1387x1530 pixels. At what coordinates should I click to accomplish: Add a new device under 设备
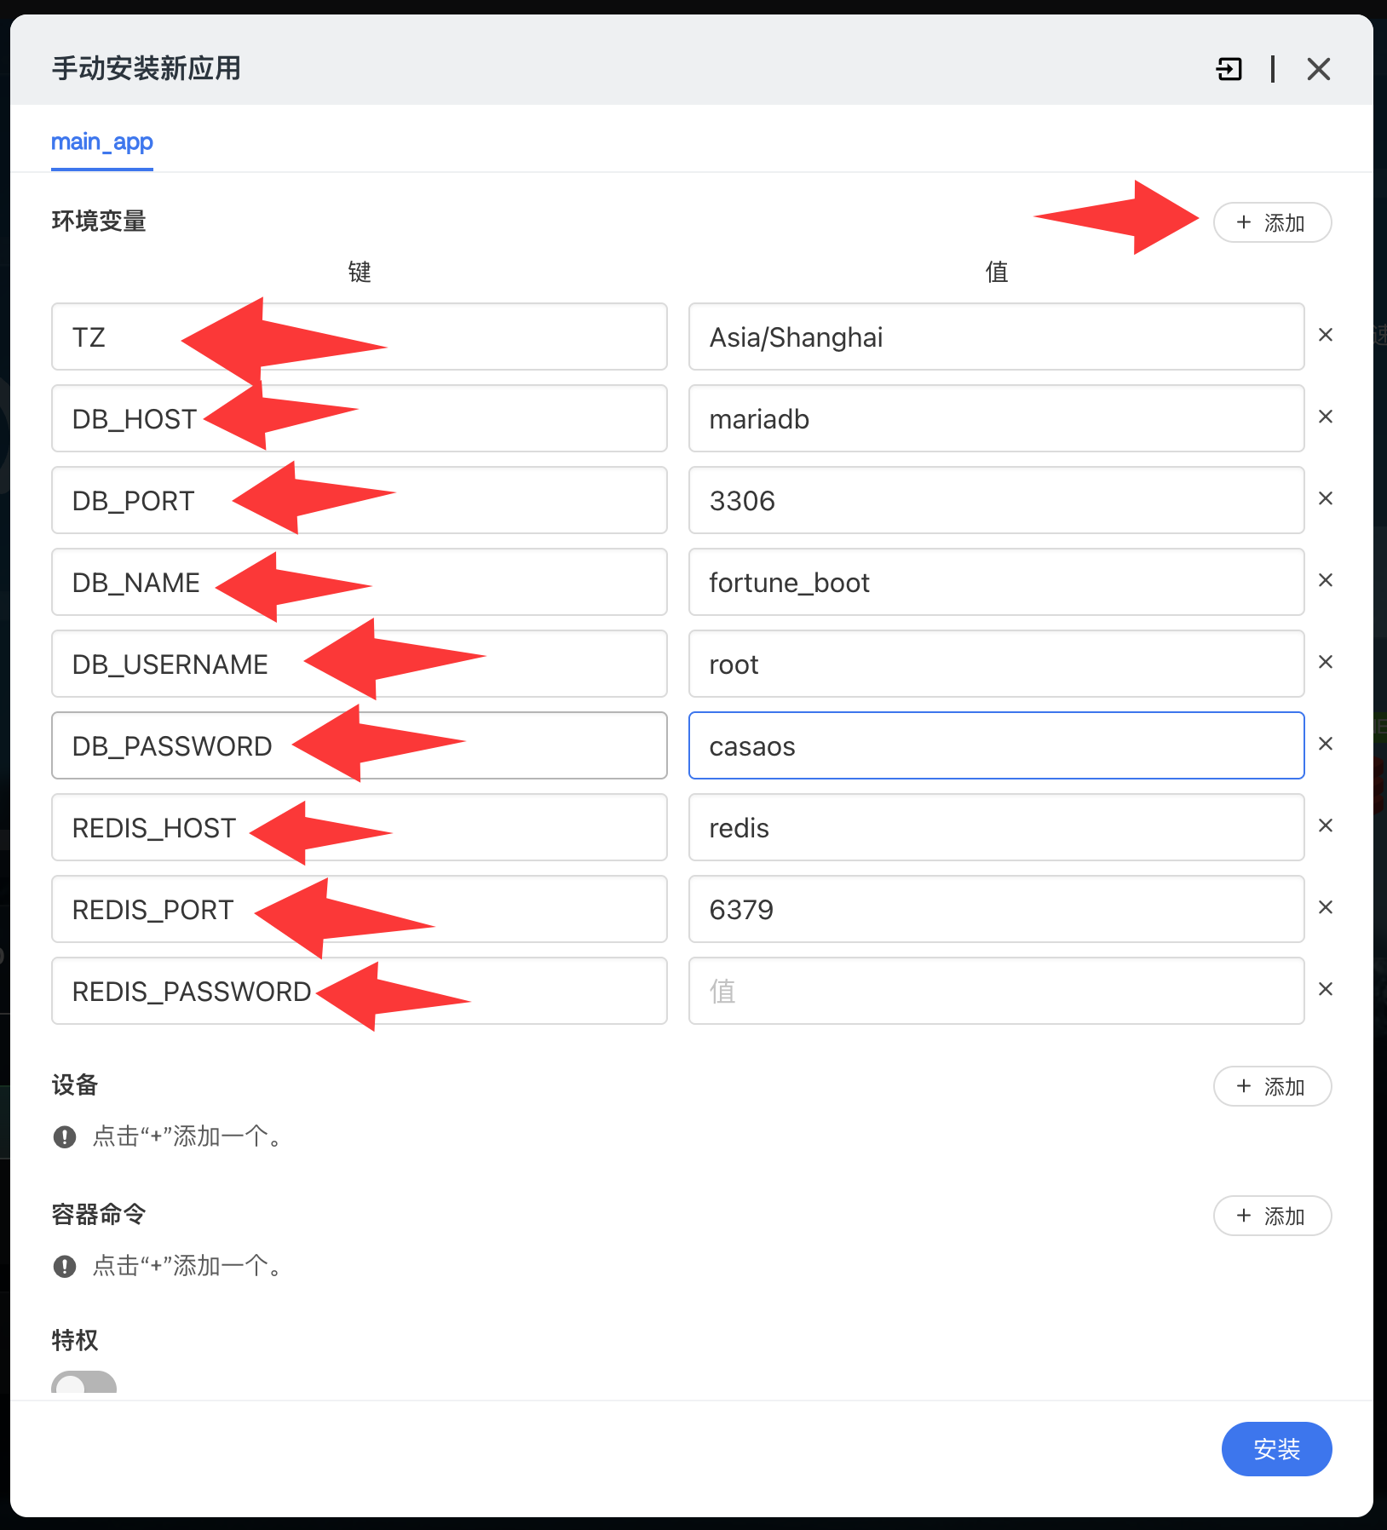1271,1087
